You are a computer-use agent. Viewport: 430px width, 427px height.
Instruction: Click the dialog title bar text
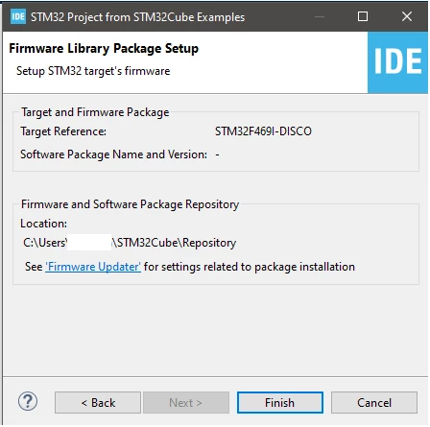pyautogui.click(x=137, y=17)
